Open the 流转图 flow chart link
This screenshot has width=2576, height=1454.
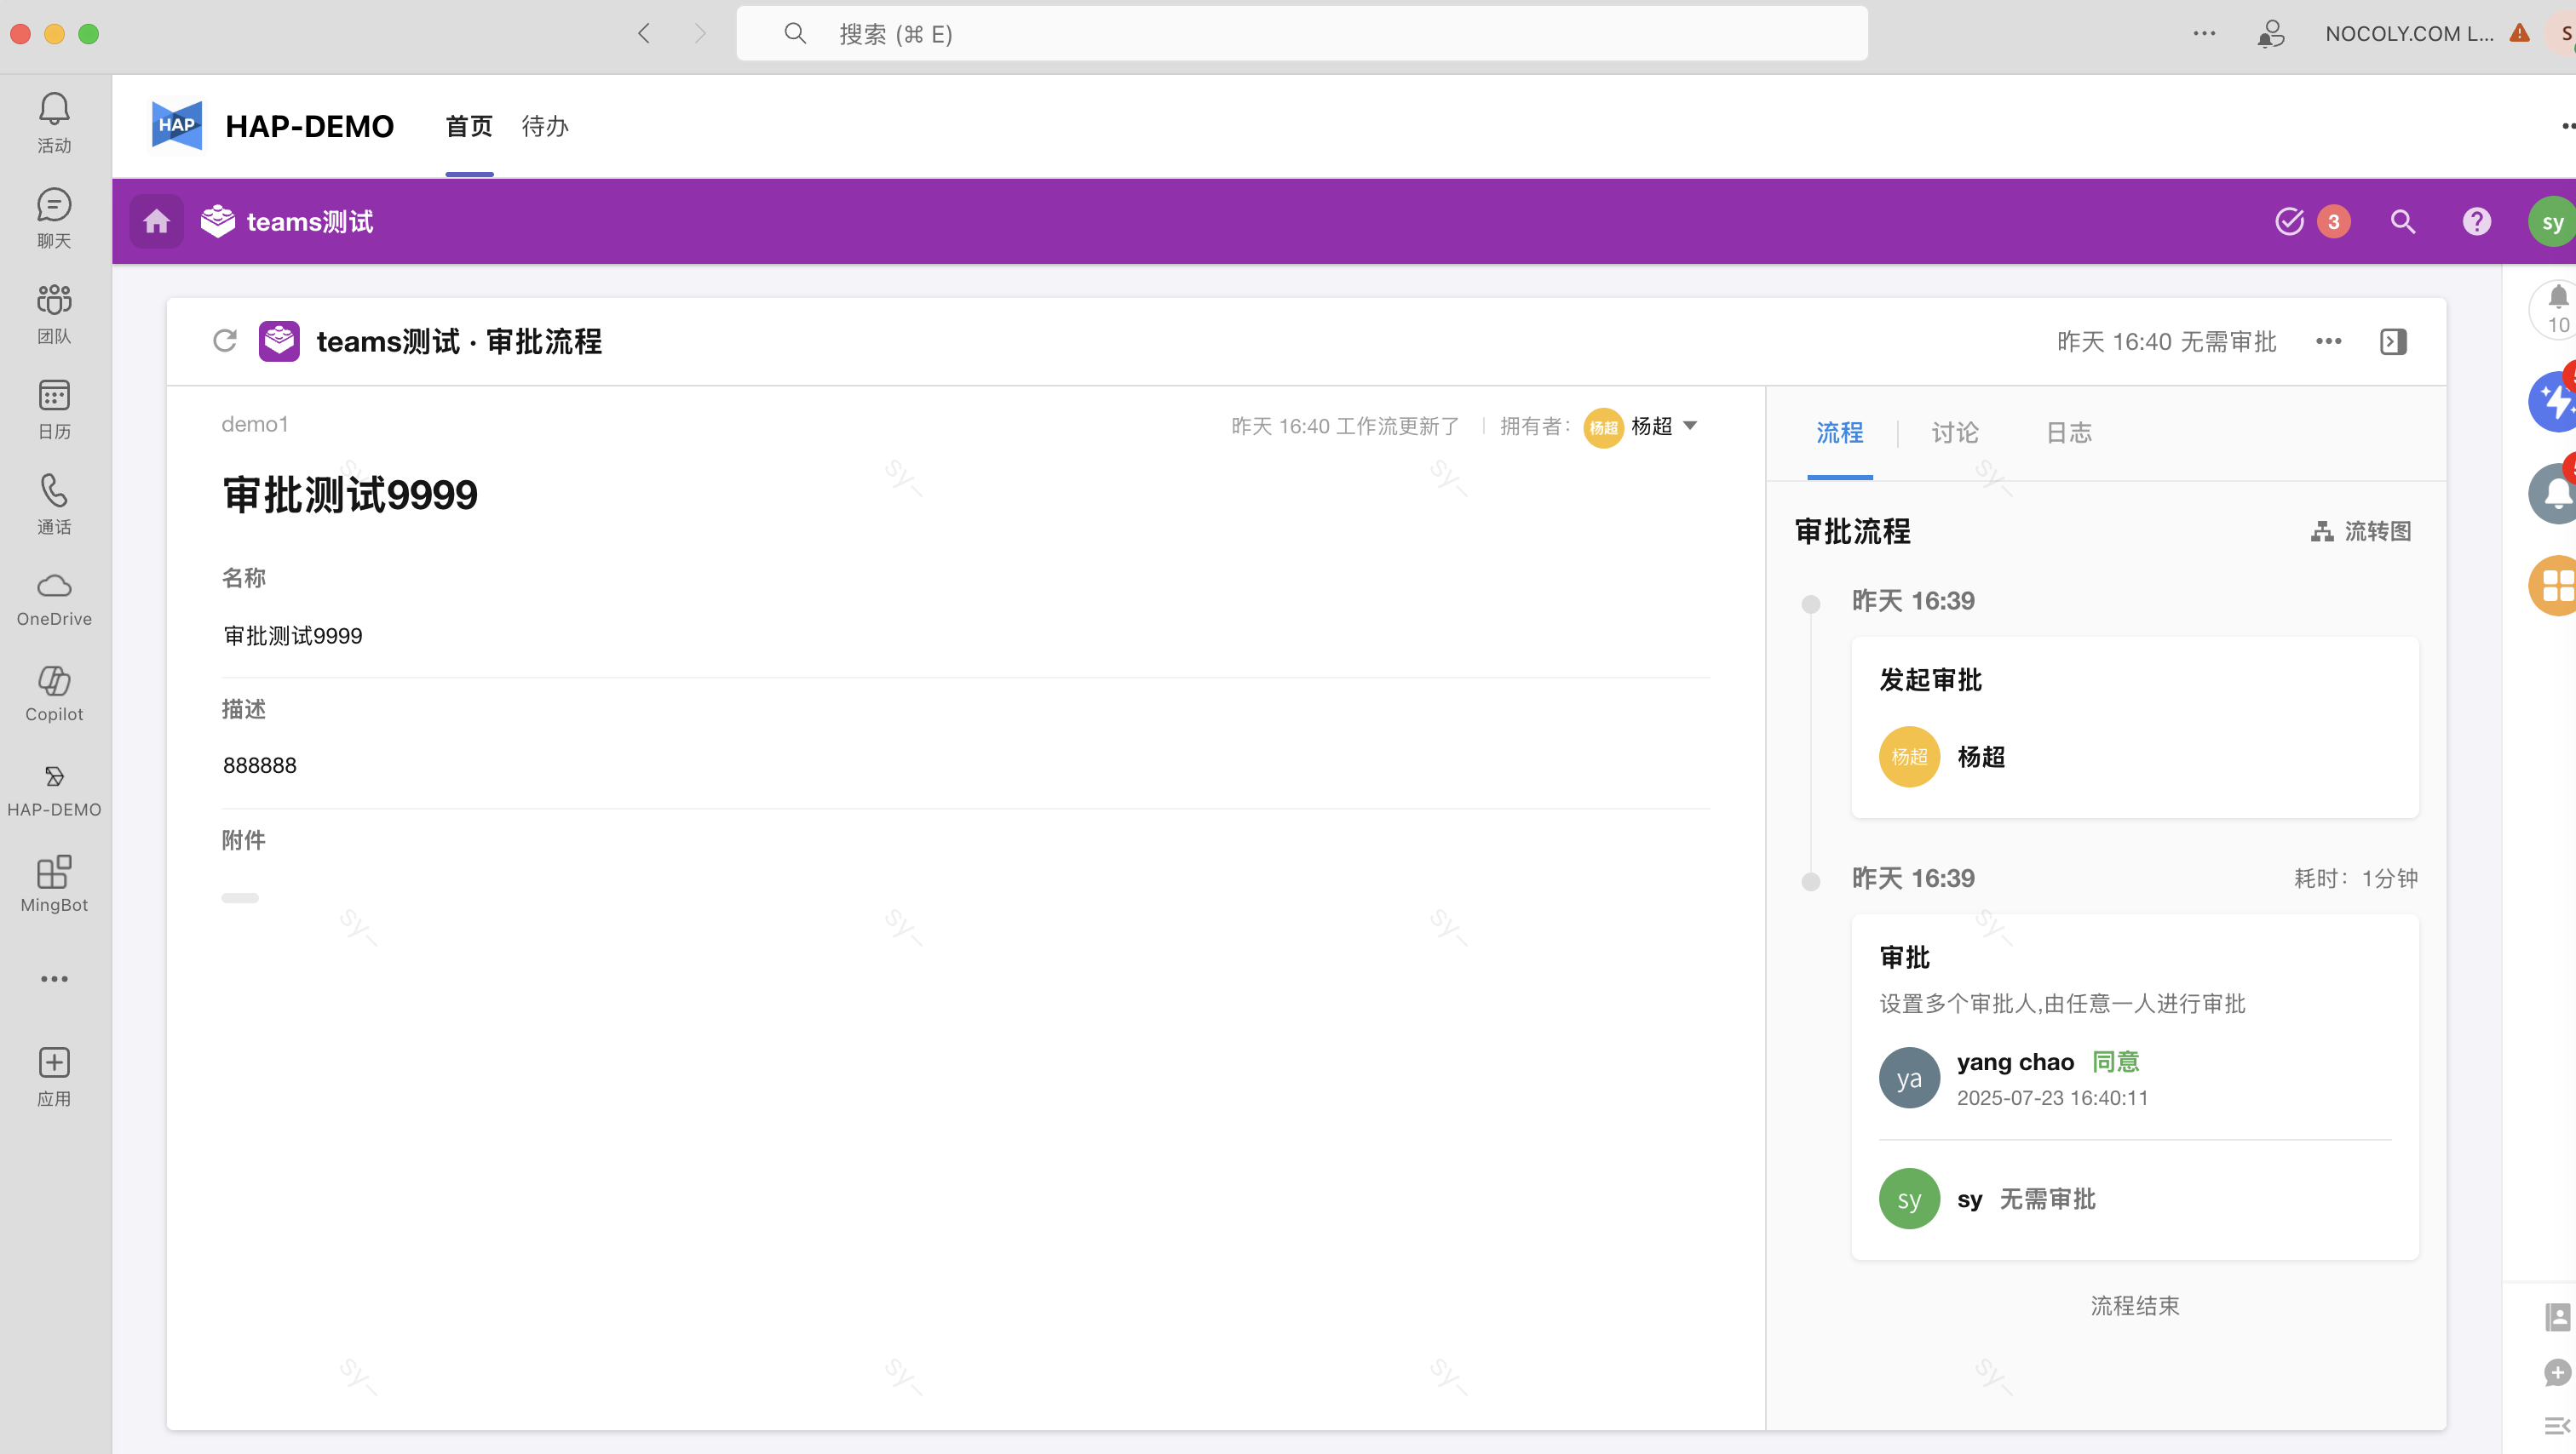click(2362, 532)
